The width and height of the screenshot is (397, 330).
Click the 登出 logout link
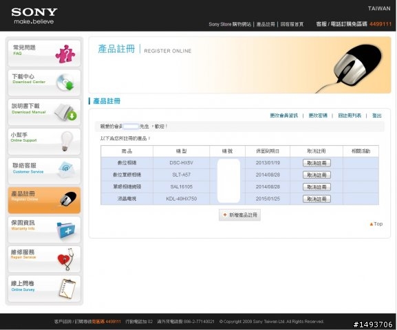pyautogui.click(x=377, y=115)
